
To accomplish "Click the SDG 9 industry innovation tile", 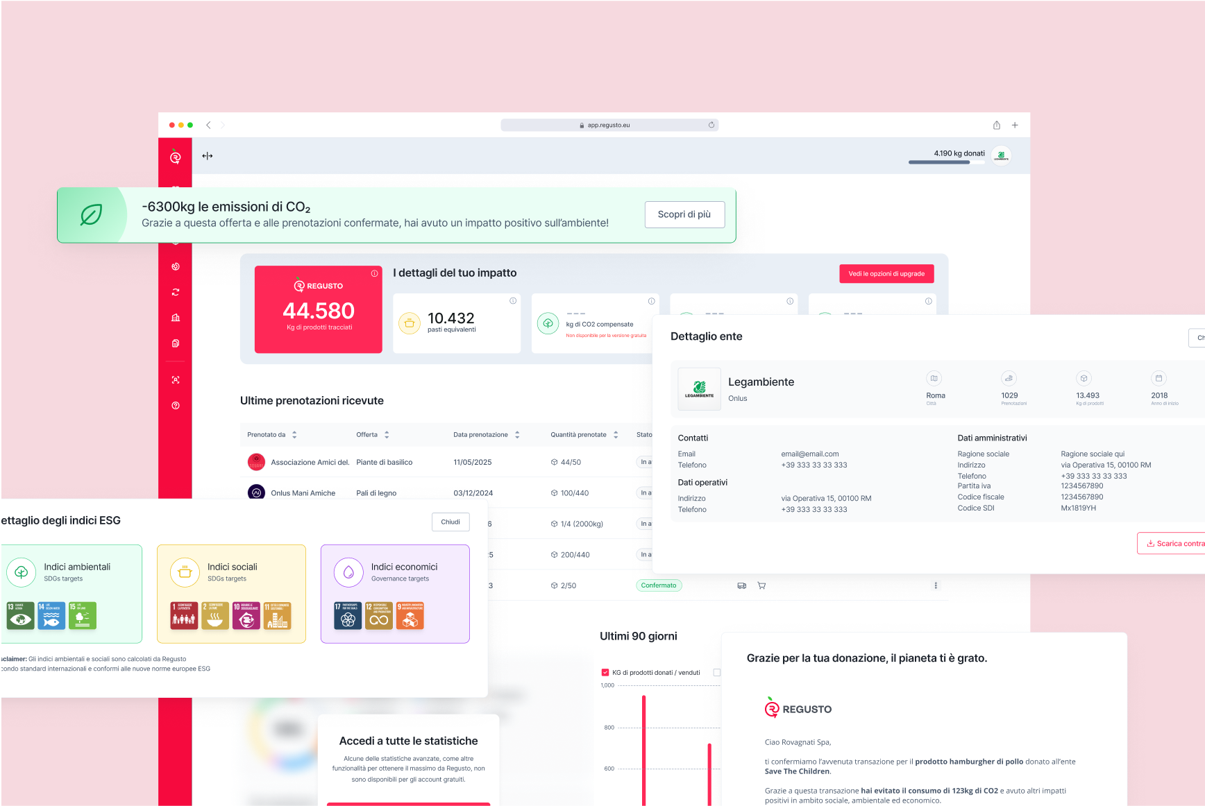I will [410, 615].
